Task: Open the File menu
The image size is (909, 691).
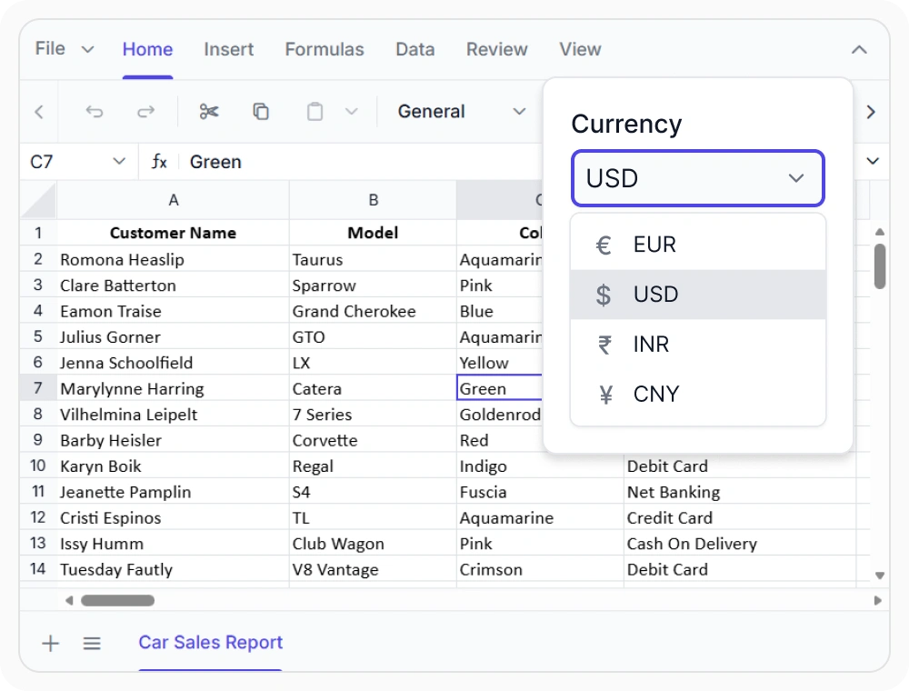Action: coord(64,49)
